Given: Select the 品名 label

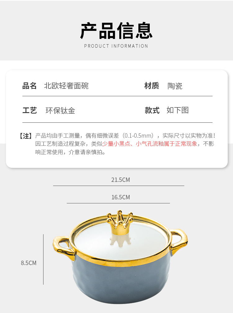Looking at the screenshot, I should 30,86.
